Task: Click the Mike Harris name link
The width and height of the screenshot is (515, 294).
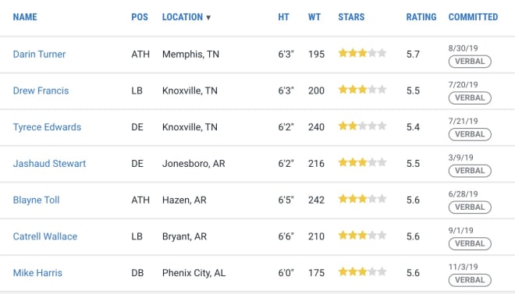Action: point(37,273)
